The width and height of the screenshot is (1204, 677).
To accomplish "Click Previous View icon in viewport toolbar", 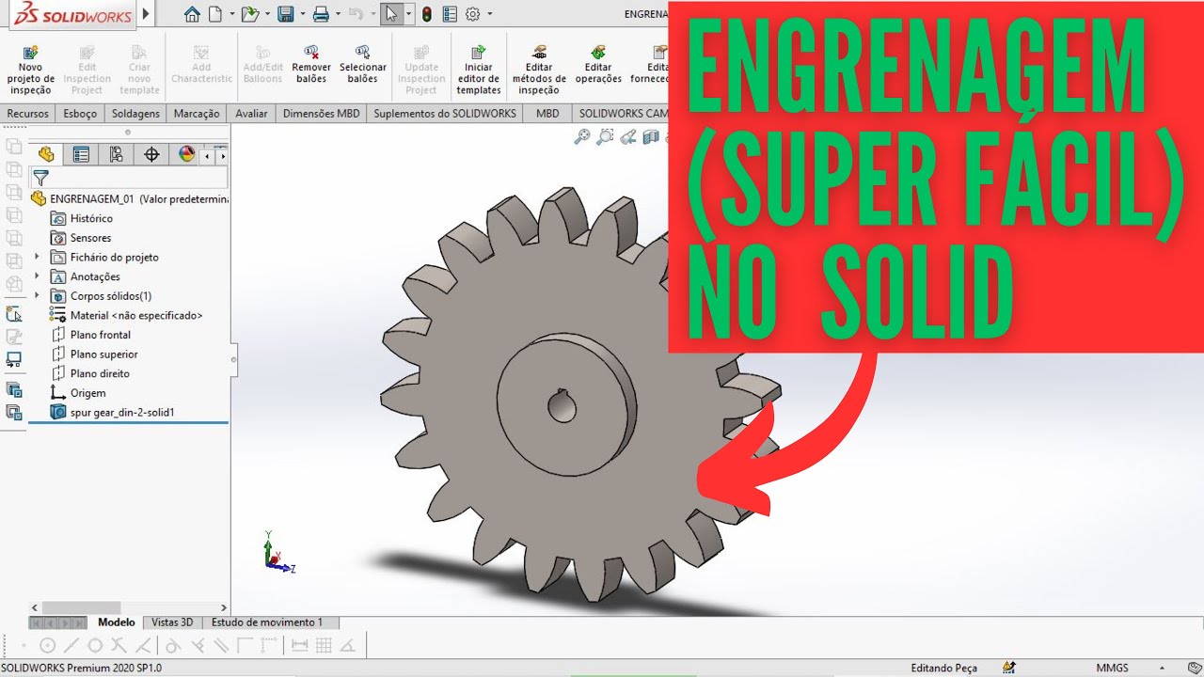I will pos(628,138).
